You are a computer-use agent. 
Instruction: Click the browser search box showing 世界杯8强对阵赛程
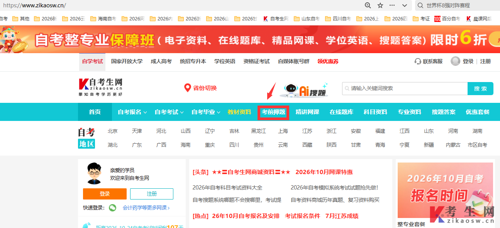coord(457,5)
